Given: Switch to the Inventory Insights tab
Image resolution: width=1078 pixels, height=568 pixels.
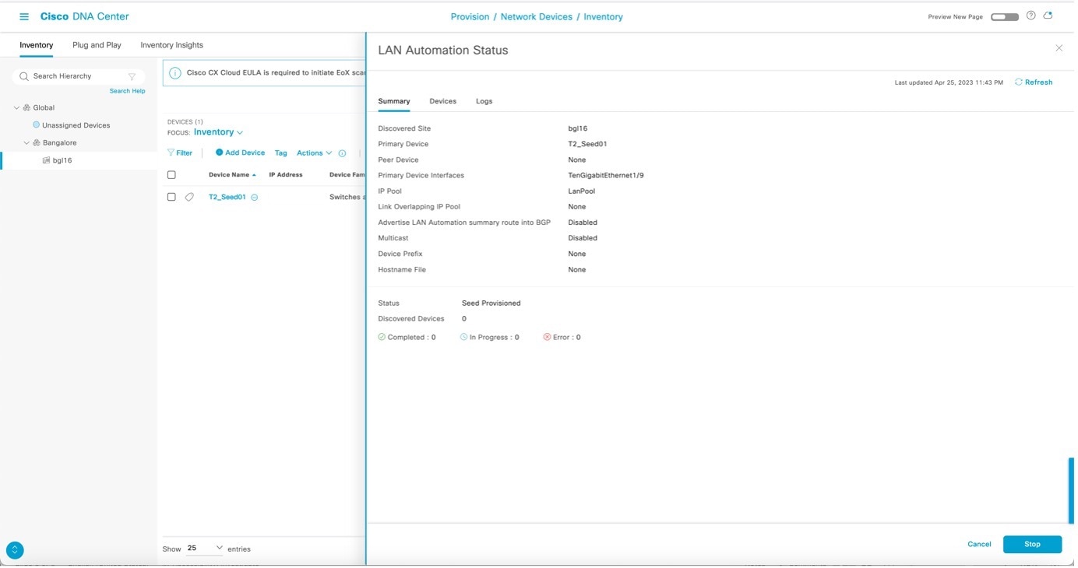Looking at the screenshot, I should pos(171,45).
